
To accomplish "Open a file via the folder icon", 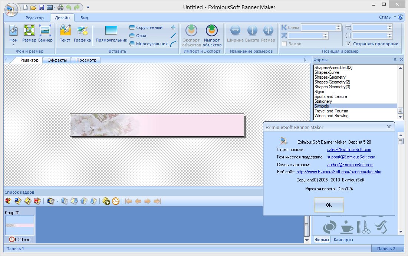I will pyautogui.click(x=33, y=7).
